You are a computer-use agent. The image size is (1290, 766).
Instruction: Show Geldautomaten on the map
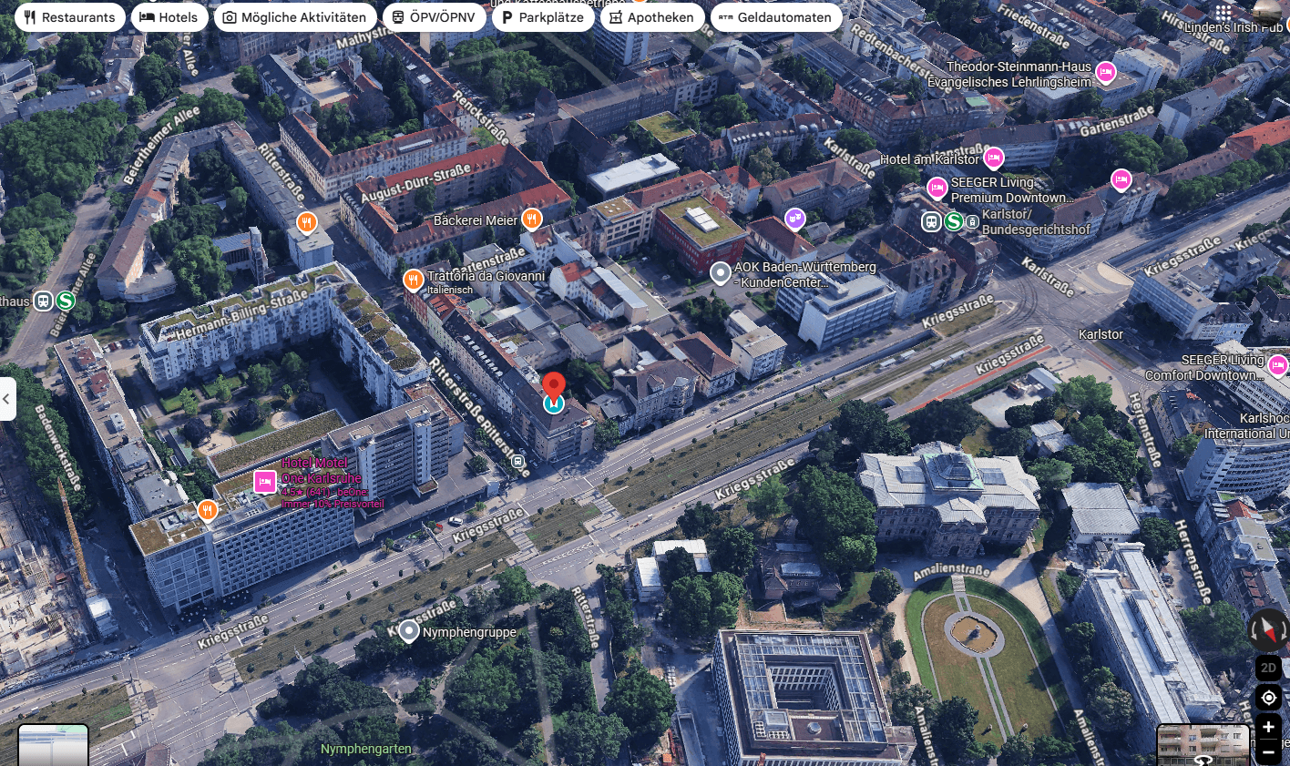pyautogui.click(x=776, y=17)
